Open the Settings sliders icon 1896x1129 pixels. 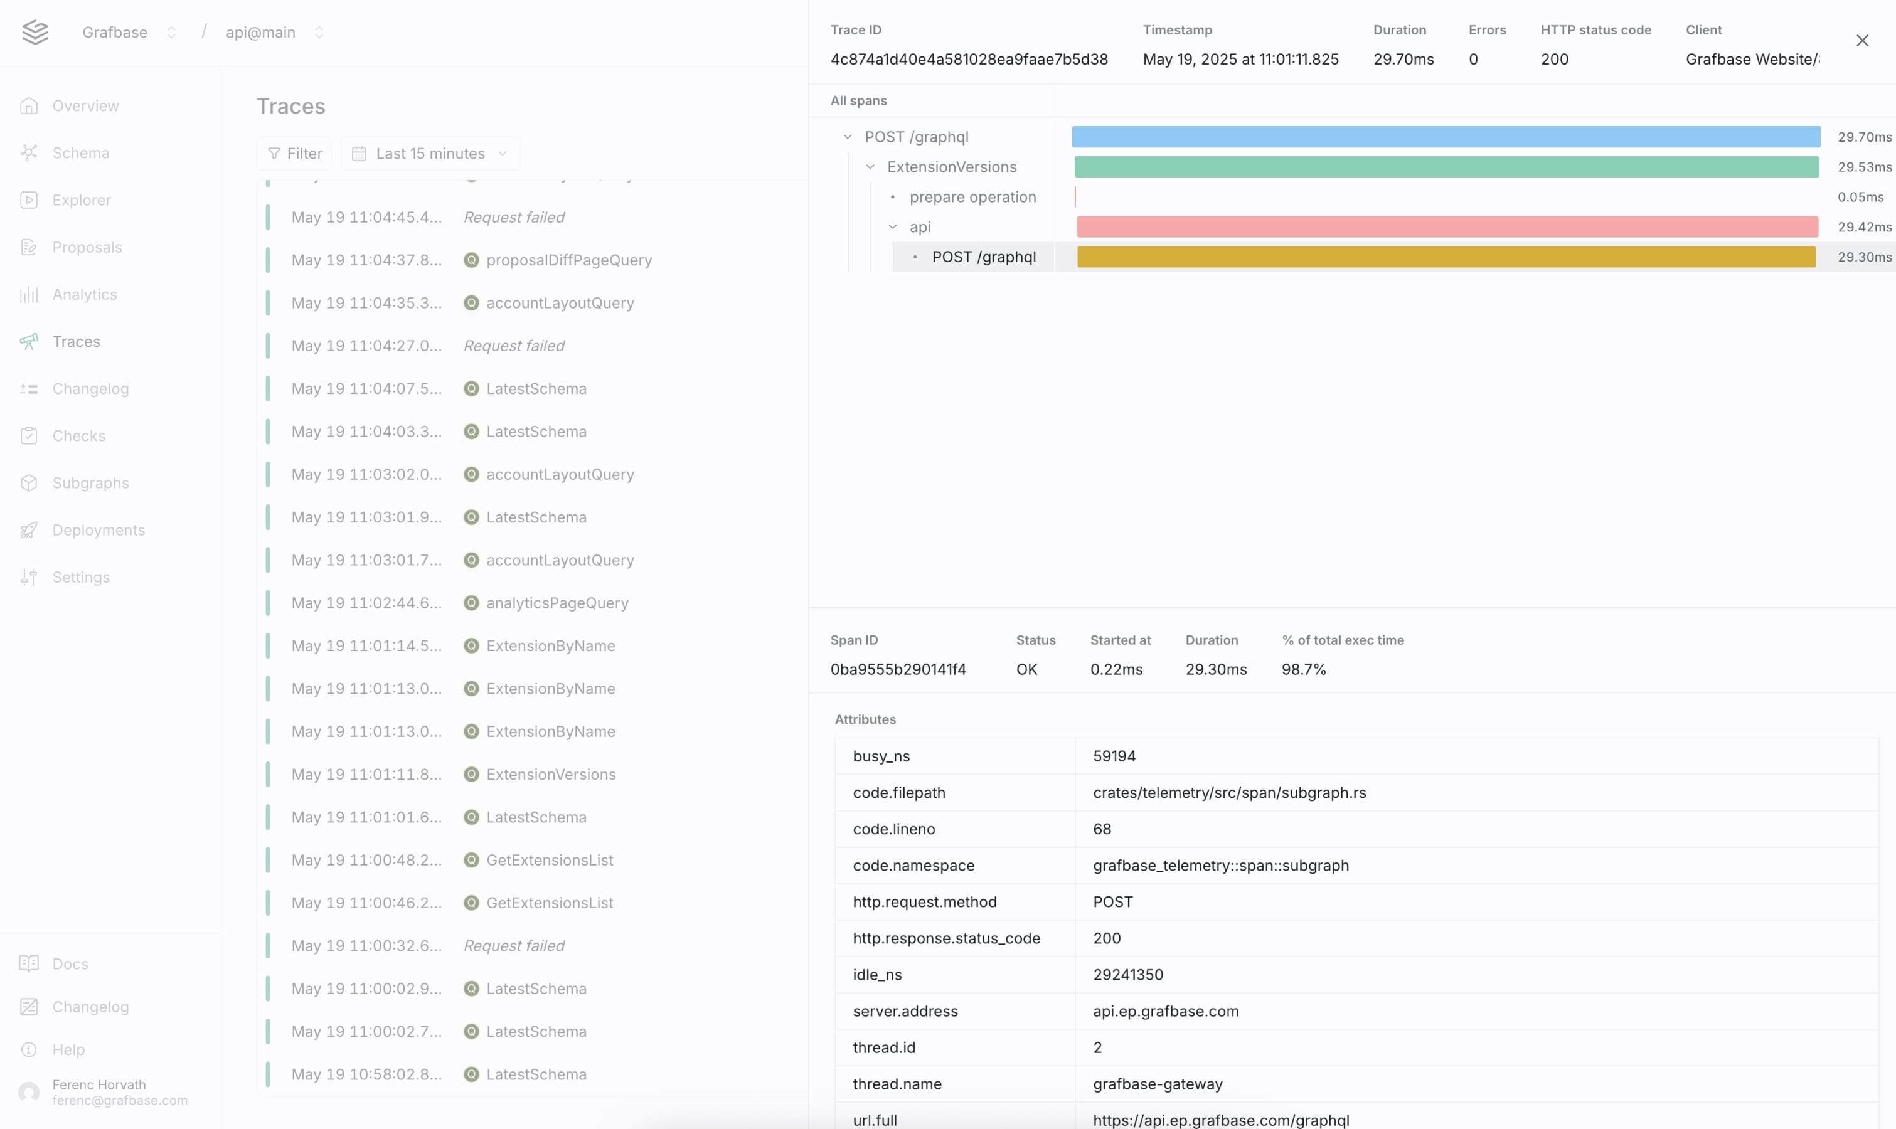[29, 578]
